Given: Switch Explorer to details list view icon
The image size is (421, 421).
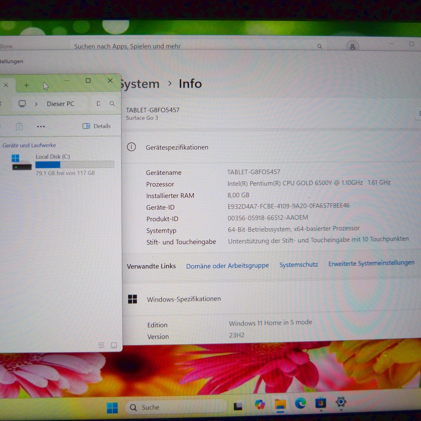Looking at the screenshot, I should coord(101,345).
